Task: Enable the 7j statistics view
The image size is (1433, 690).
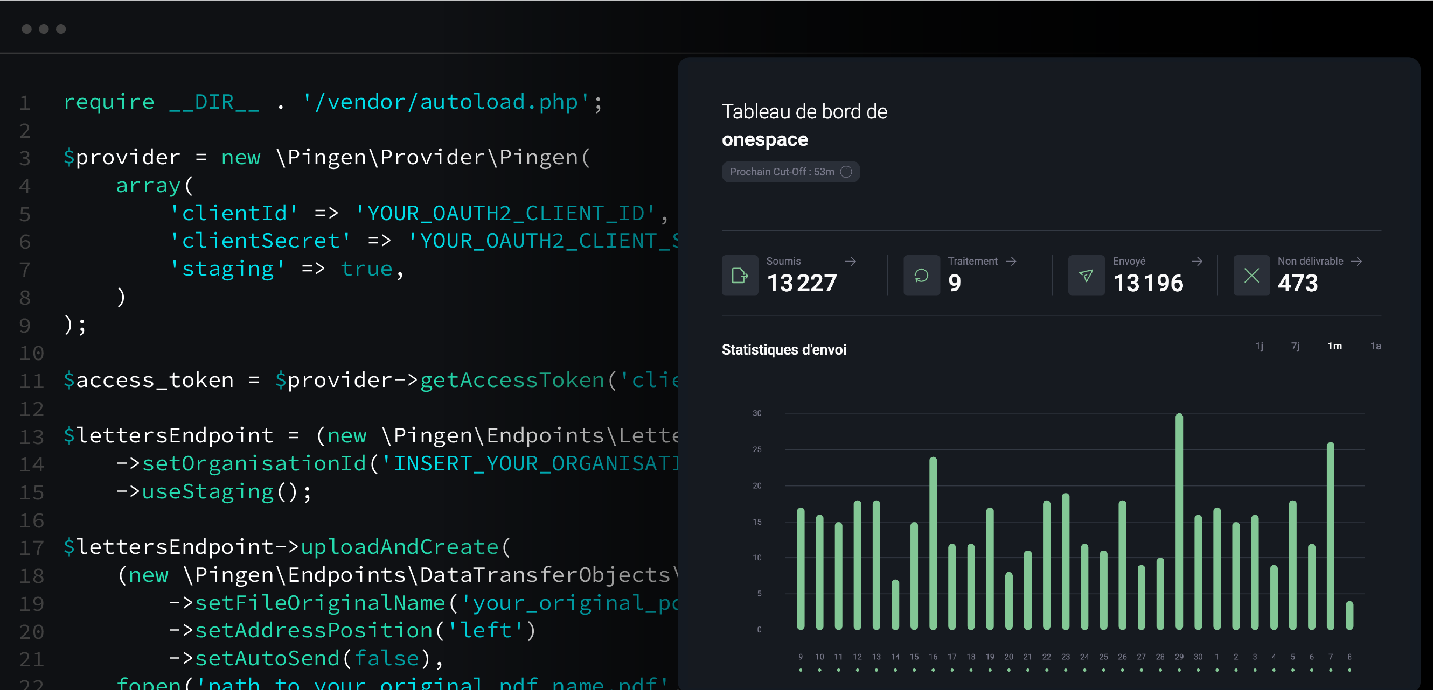Action: [x=1295, y=346]
